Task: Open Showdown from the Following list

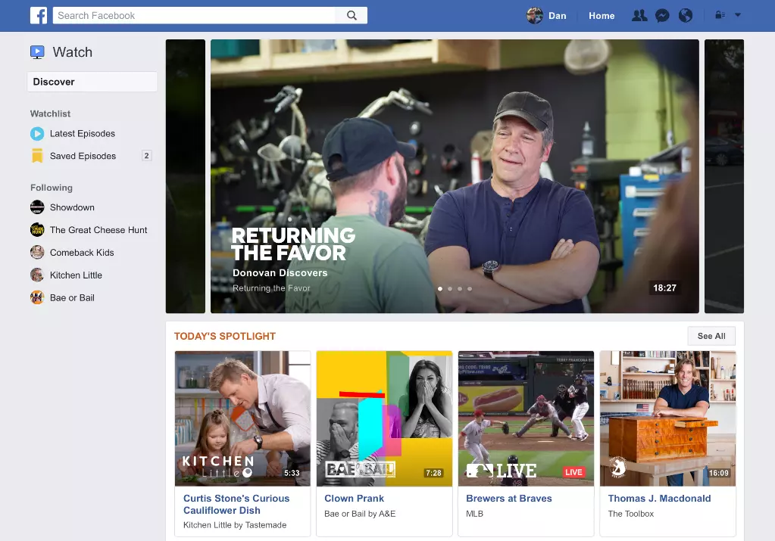Action: pos(72,207)
